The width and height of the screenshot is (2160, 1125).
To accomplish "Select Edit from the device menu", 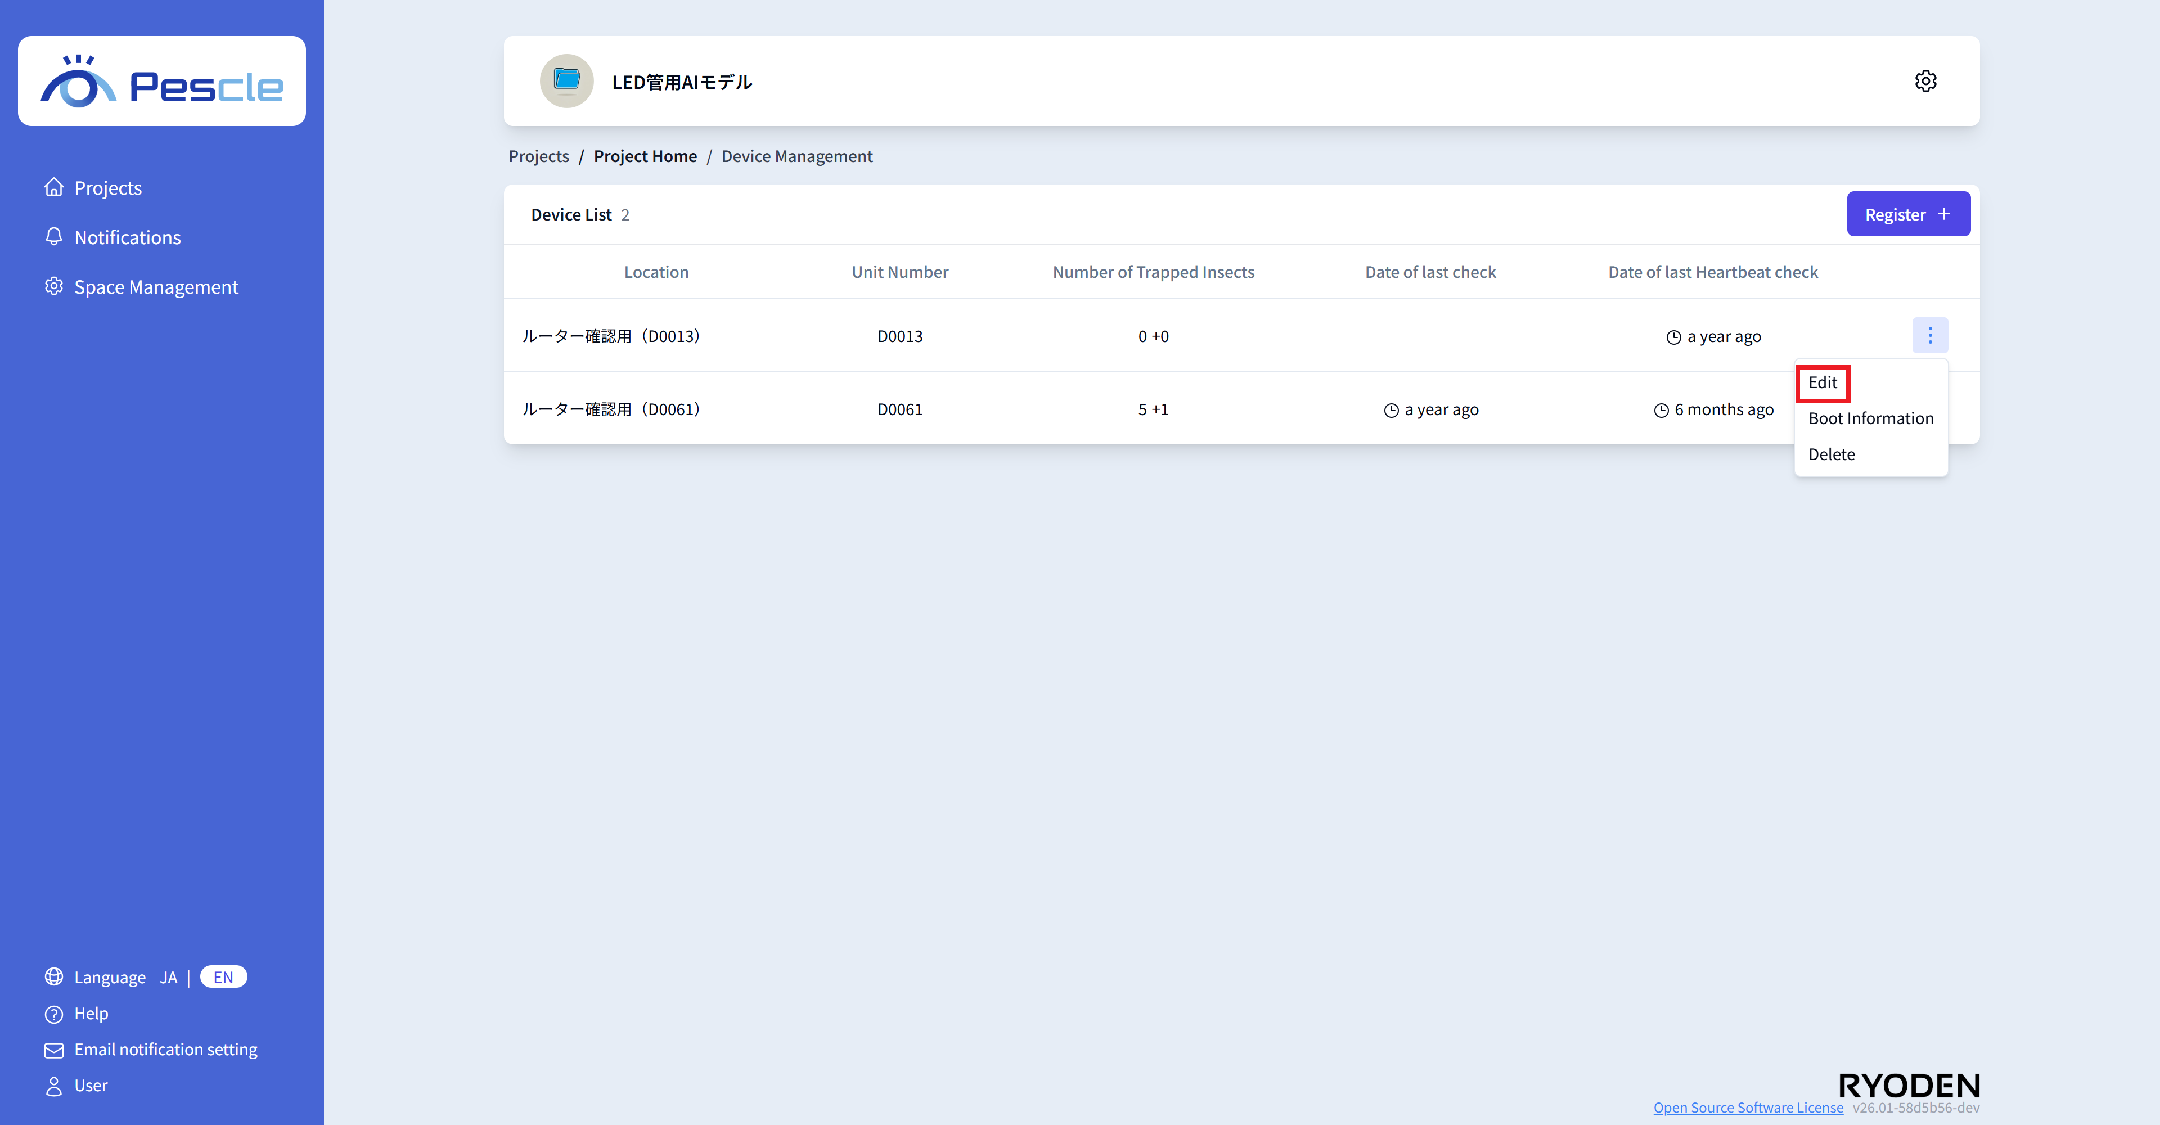I will (1822, 383).
